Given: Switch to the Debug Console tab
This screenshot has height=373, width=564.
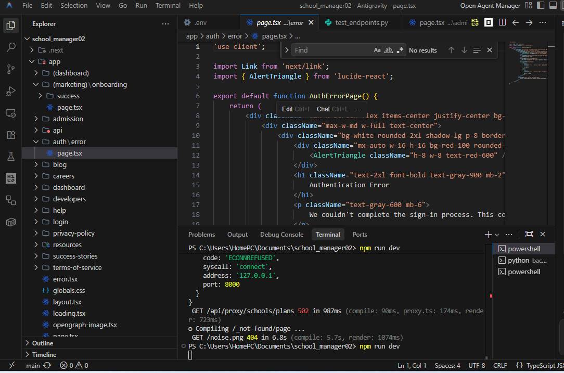Looking at the screenshot, I should pyautogui.click(x=281, y=235).
